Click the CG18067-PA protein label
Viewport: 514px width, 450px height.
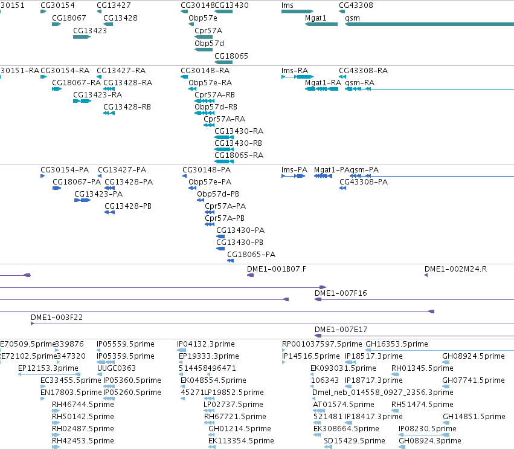[77, 182]
